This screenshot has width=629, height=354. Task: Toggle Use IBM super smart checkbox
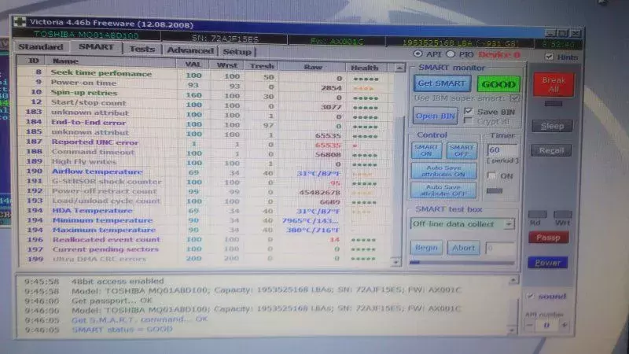(x=514, y=98)
